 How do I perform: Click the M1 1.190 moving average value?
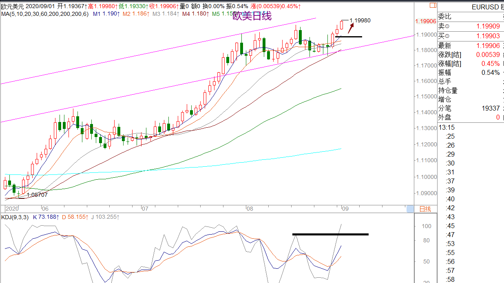coord(106,14)
